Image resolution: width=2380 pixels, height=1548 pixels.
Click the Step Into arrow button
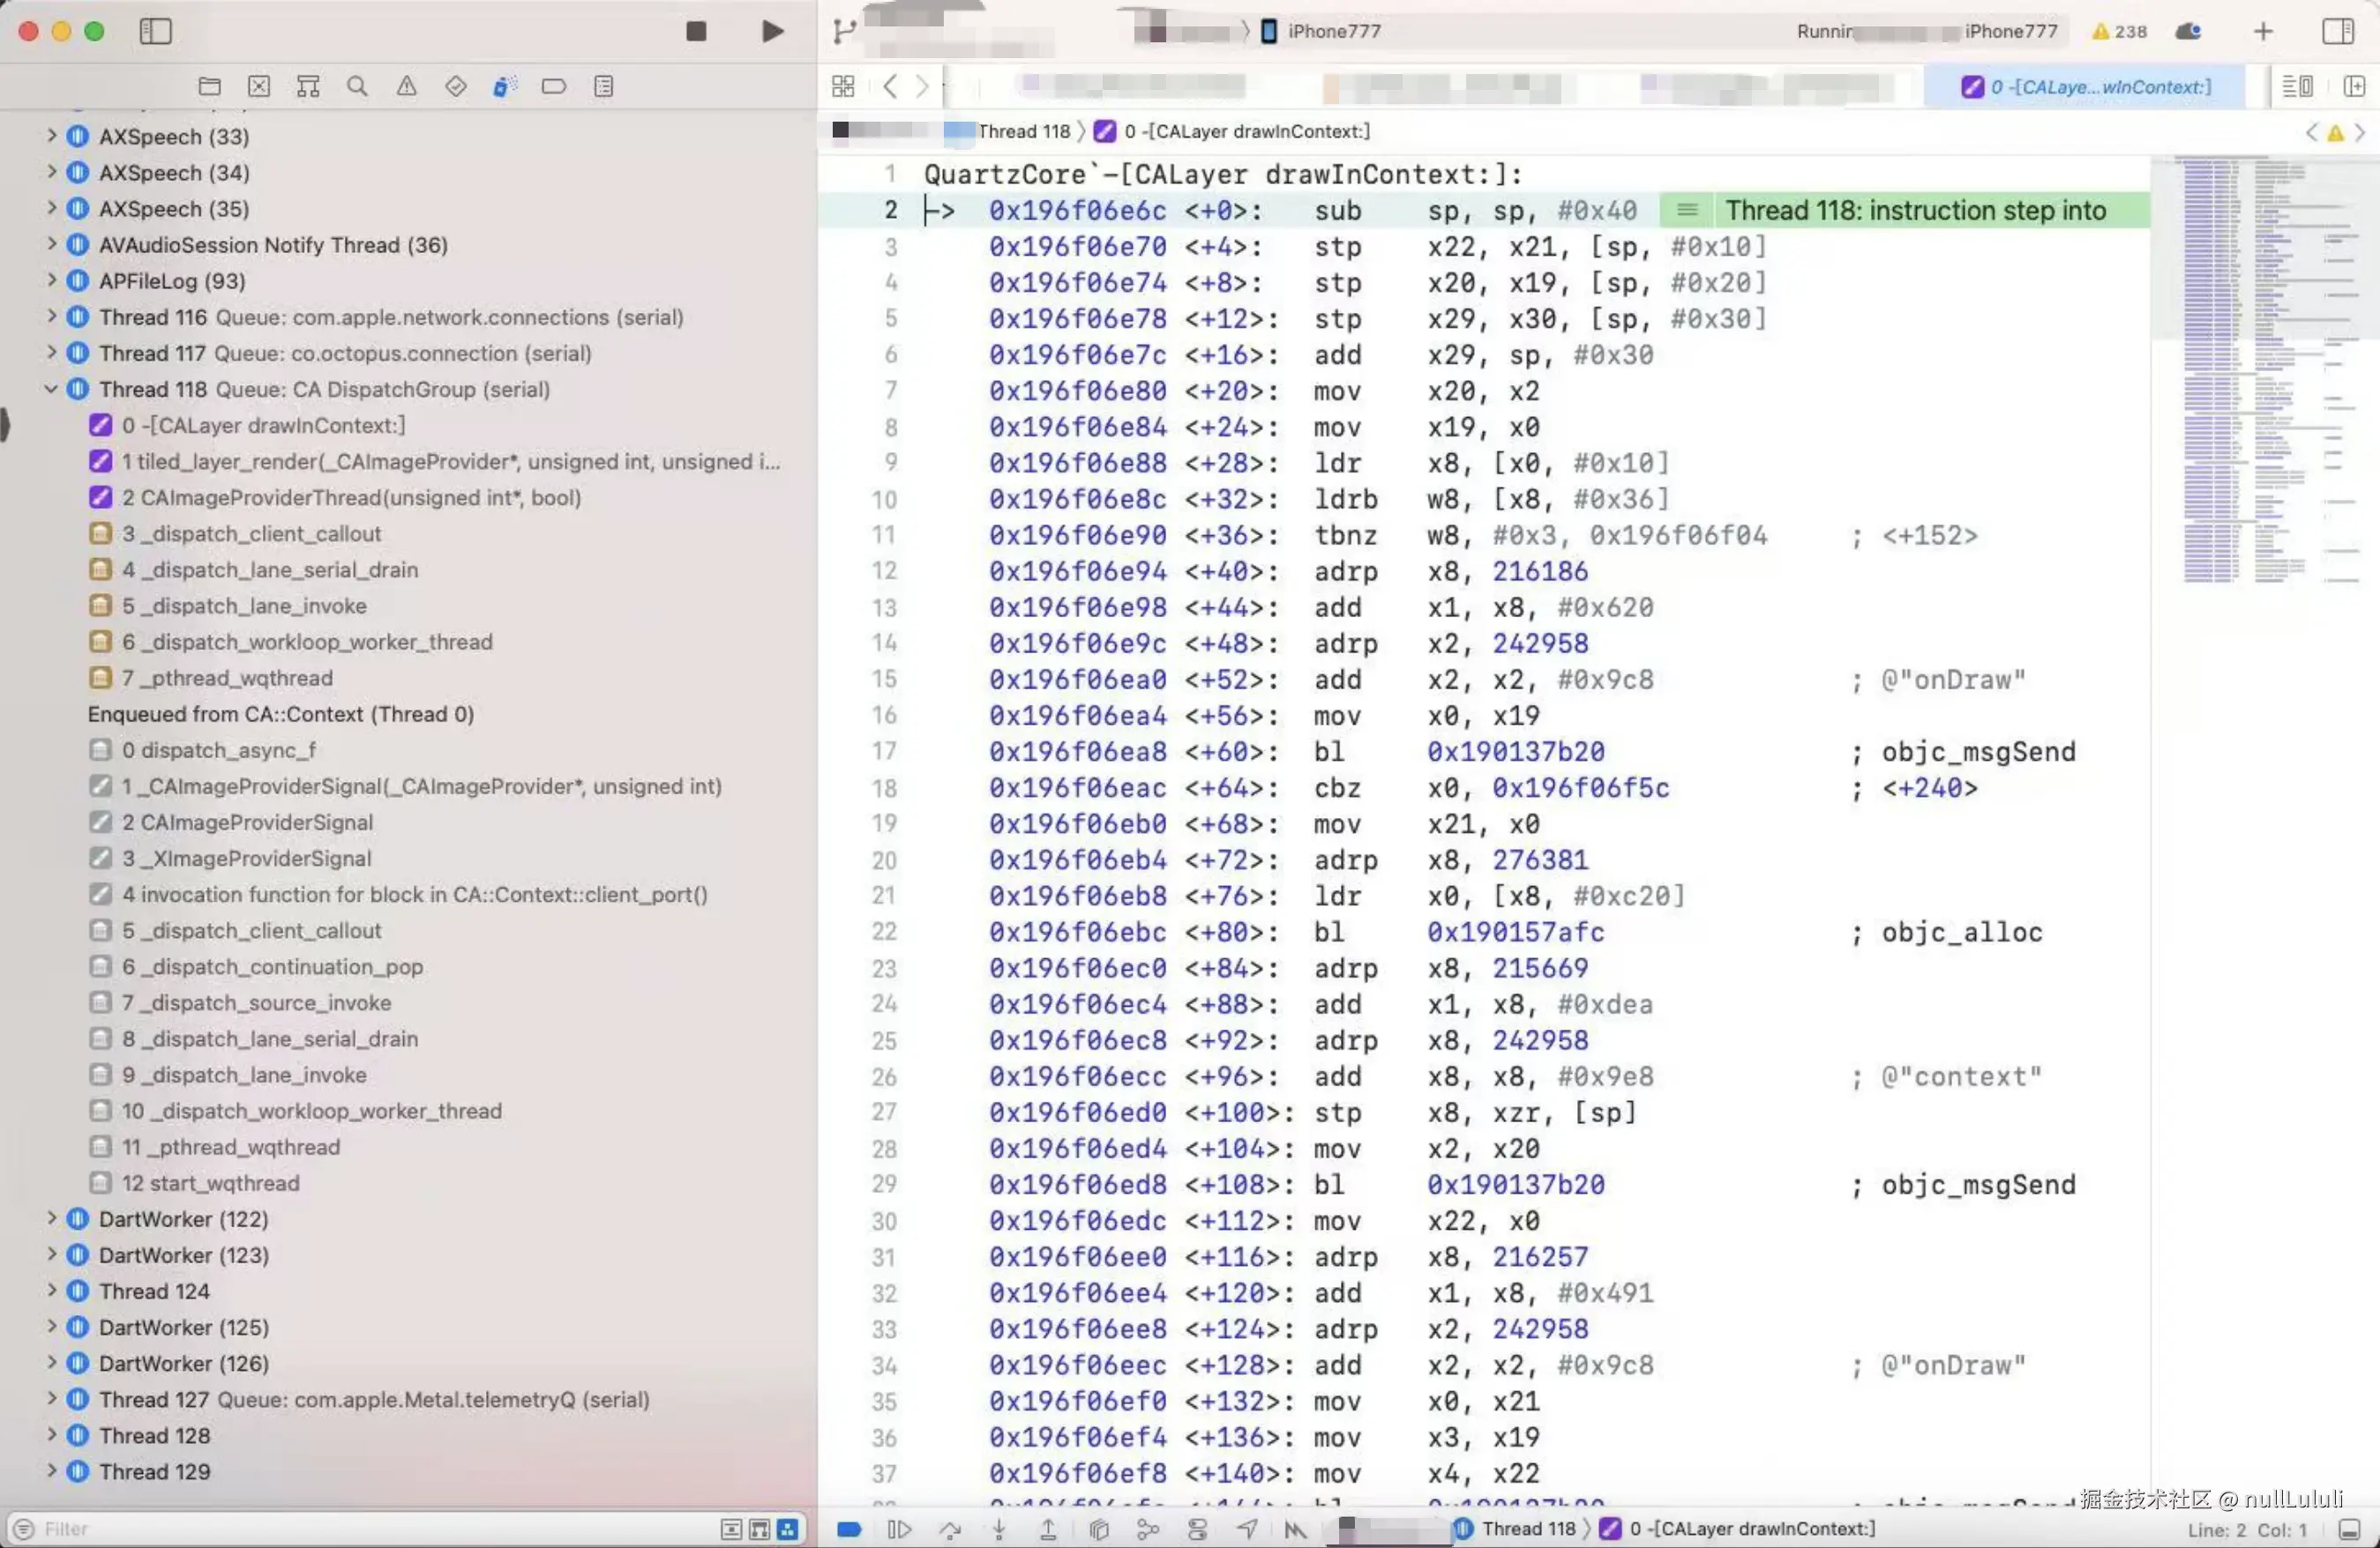[999, 1529]
